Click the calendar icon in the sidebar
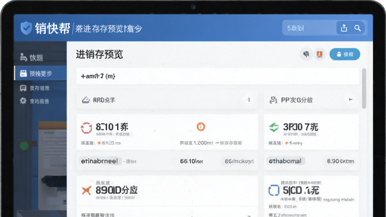The width and height of the screenshot is (386, 217). click(x=23, y=73)
